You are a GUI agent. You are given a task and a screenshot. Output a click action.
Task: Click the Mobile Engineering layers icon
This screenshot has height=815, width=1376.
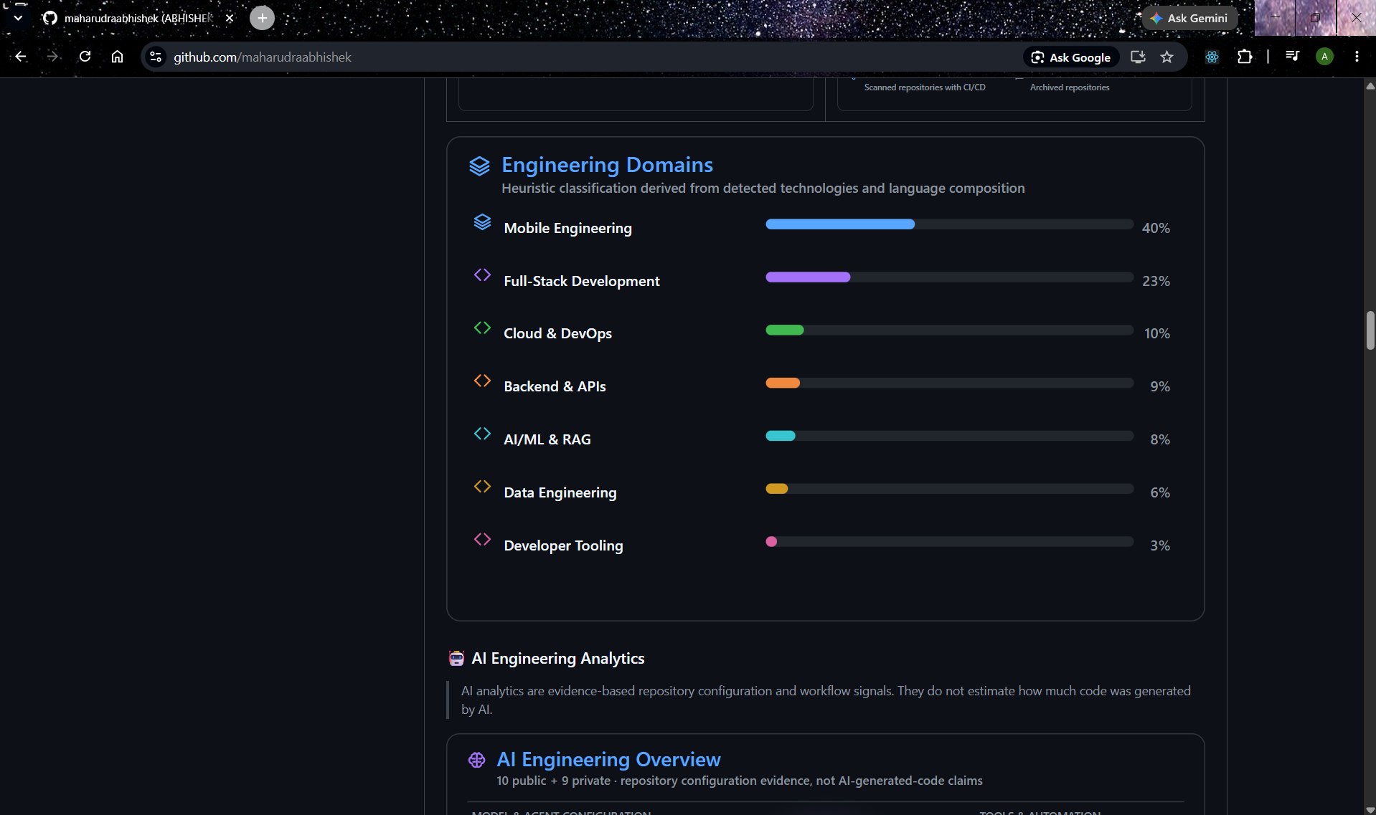[x=482, y=222]
